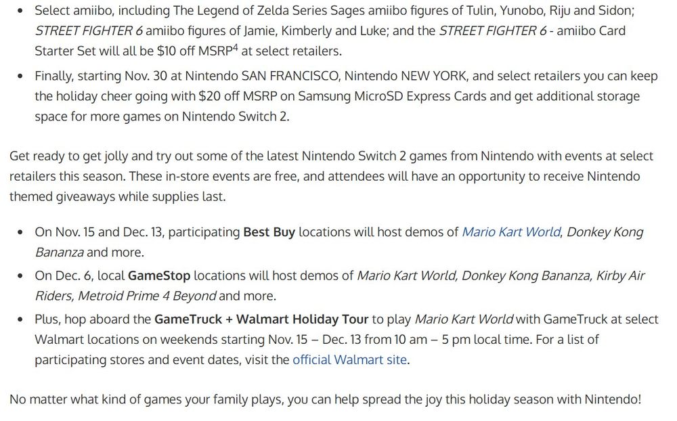Open the official Walmart site link
677x421 pixels.
pos(350,359)
